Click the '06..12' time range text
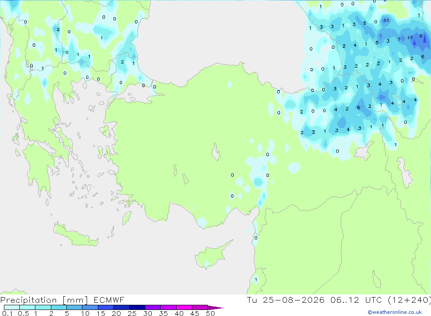The width and height of the screenshot is (431, 316). coord(345,300)
